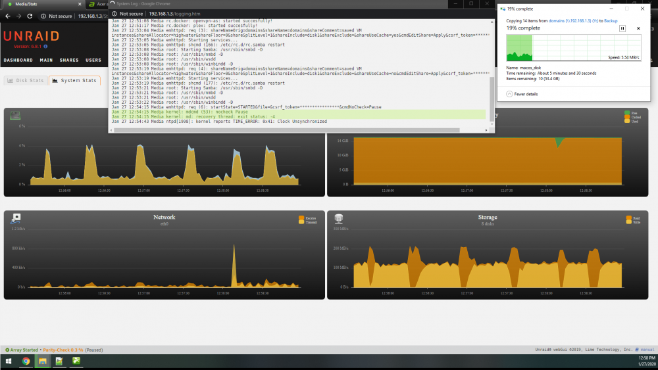Click the taskbar clock
Viewport: 658px width, 370px height.
click(646, 361)
